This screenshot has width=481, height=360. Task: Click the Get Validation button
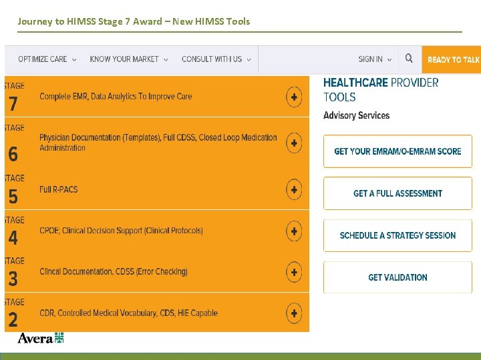tap(397, 277)
